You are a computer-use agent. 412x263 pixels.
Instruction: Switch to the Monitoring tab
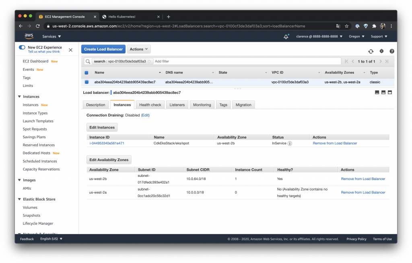202,105
